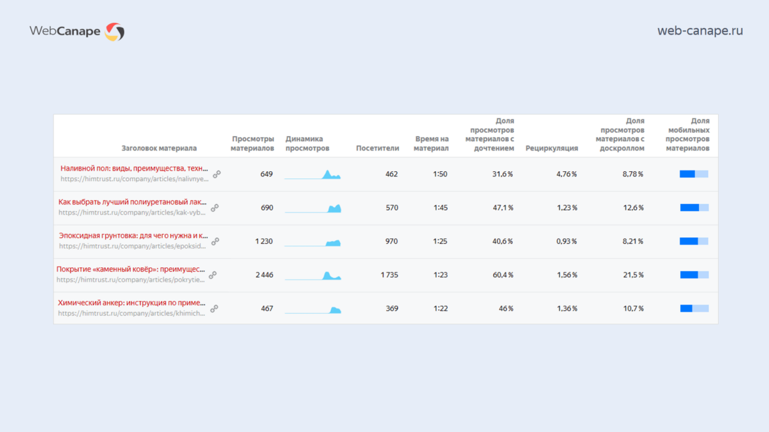This screenshot has height=432, width=769.
Task: Click the web-canape.ru site address
Action: coord(700,31)
